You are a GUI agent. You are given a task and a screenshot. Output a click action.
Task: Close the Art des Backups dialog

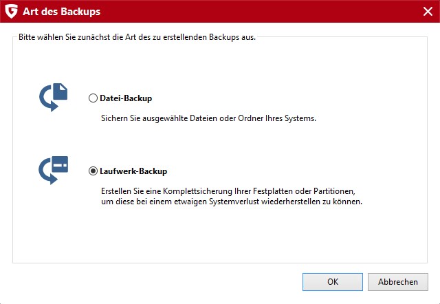428,12
